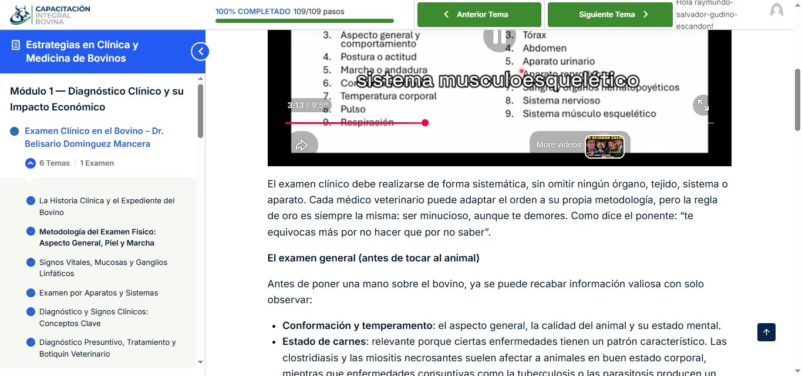Screen dimensions: 802x376
Task: Share the video via the arrow icon
Action: point(302,145)
